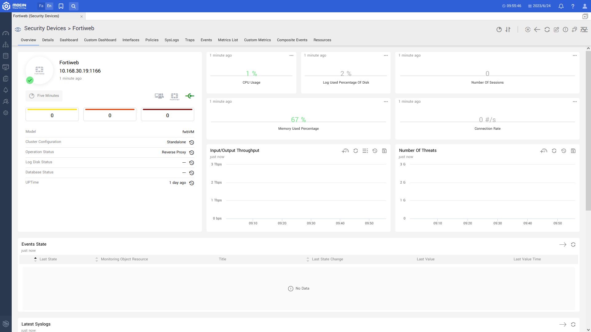
Task: Click the green connection status icon
Action: click(x=190, y=96)
